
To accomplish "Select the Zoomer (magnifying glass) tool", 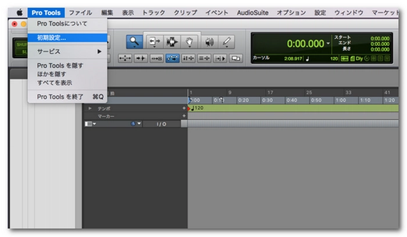I will [134, 42].
